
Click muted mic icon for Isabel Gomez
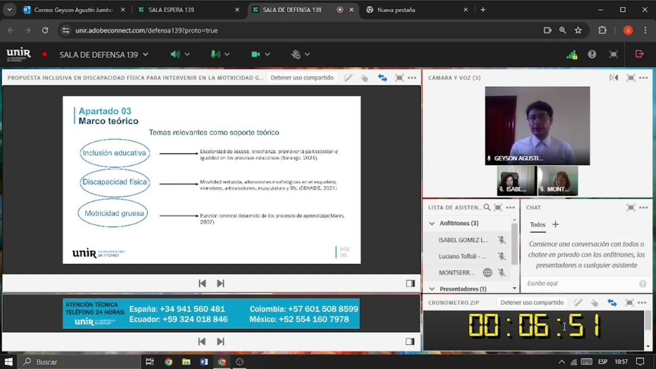point(502,240)
